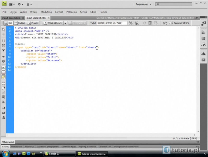Click the Open Documents icon in coding toolbar

tap(4, 29)
